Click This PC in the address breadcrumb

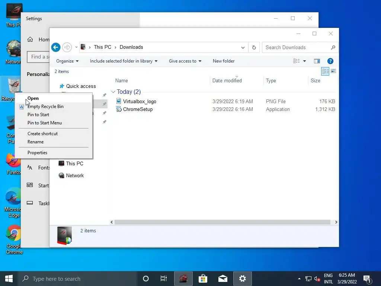pyautogui.click(x=103, y=47)
